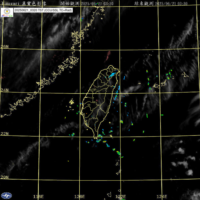Click the Severe Storm Lab logo
Viewport: 200px width, 200px height.
pyautogui.click(x=7, y=12)
